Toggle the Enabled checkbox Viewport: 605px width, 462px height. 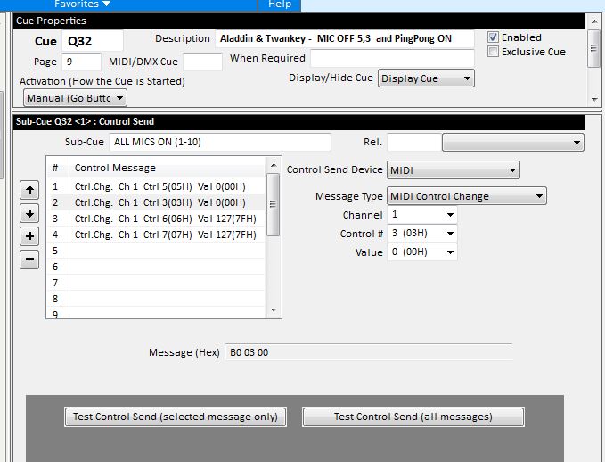[x=494, y=37]
